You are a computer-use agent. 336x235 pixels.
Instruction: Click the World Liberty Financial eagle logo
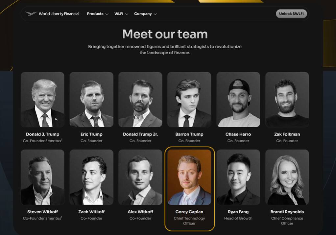click(x=31, y=14)
